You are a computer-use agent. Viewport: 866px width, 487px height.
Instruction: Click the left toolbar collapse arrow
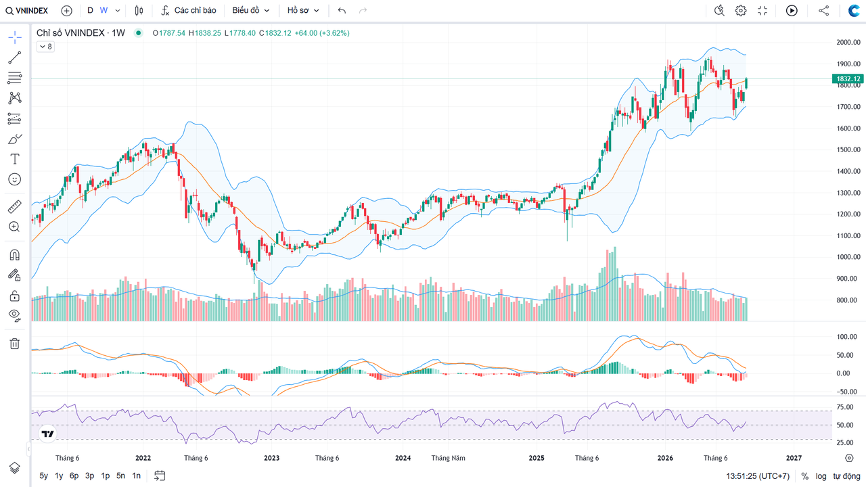click(x=29, y=448)
